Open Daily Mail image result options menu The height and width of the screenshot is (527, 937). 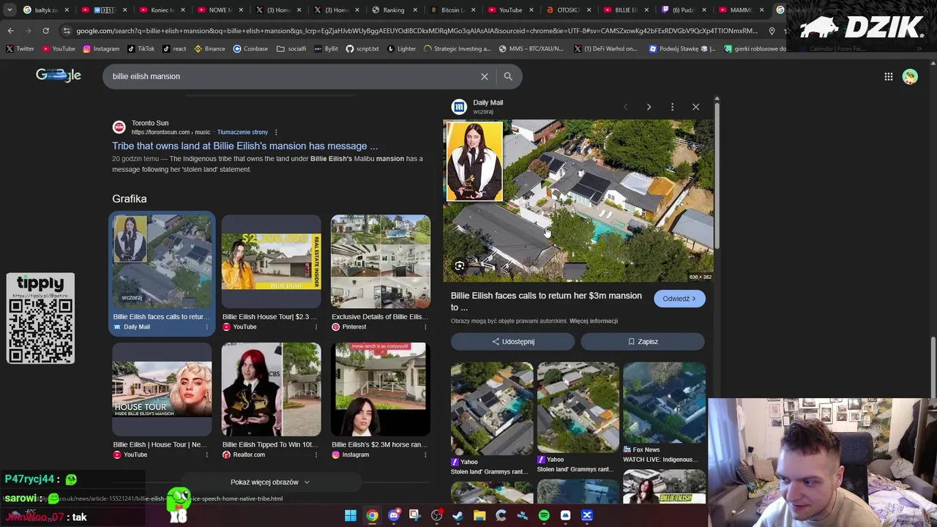click(x=206, y=327)
